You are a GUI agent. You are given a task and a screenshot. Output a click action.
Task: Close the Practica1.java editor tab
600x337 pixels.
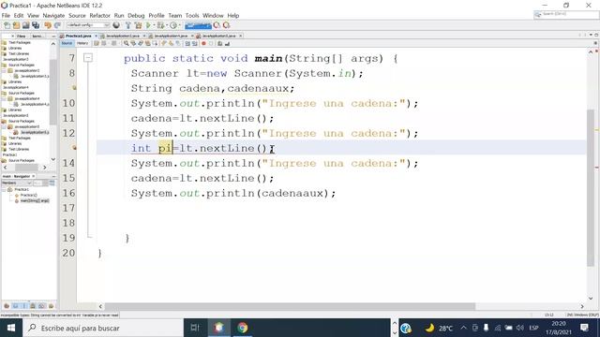[x=96, y=36]
